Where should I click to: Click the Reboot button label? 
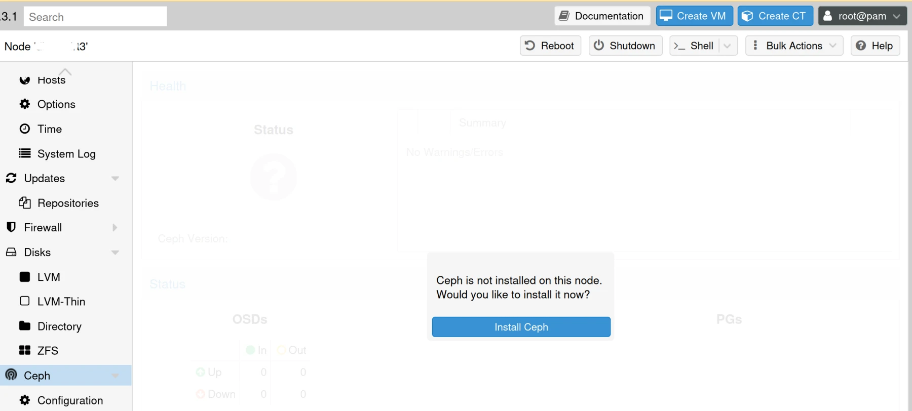pyautogui.click(x=557, y=46)
